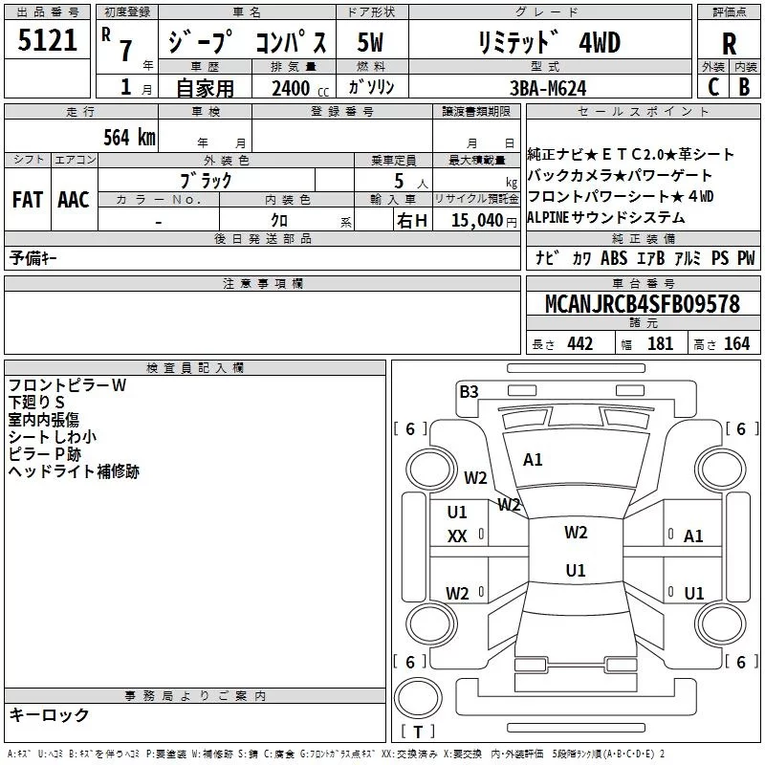Select mileage value 564 km
Viewport: 765px width, 765px height.
point(129,137)
